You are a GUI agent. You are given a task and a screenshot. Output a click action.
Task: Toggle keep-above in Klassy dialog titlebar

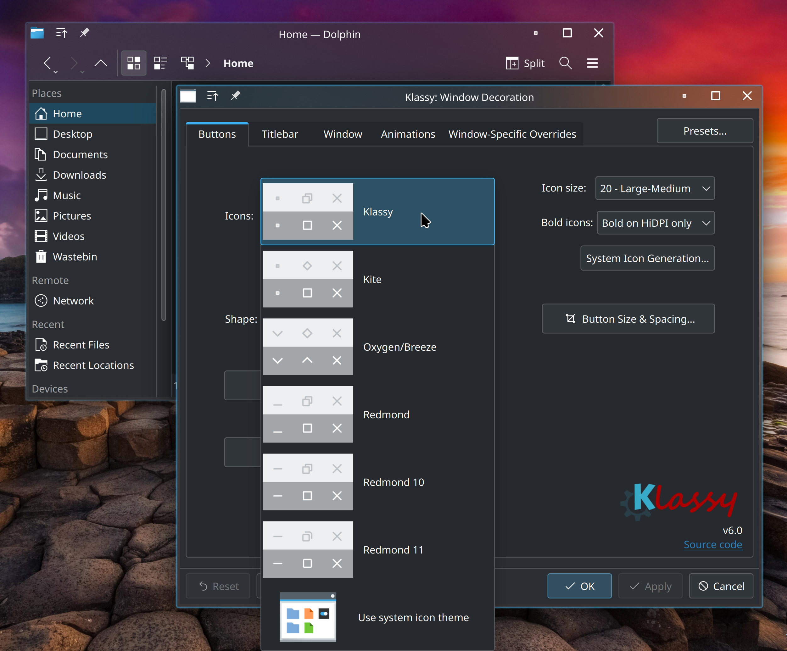coord(212,96)
